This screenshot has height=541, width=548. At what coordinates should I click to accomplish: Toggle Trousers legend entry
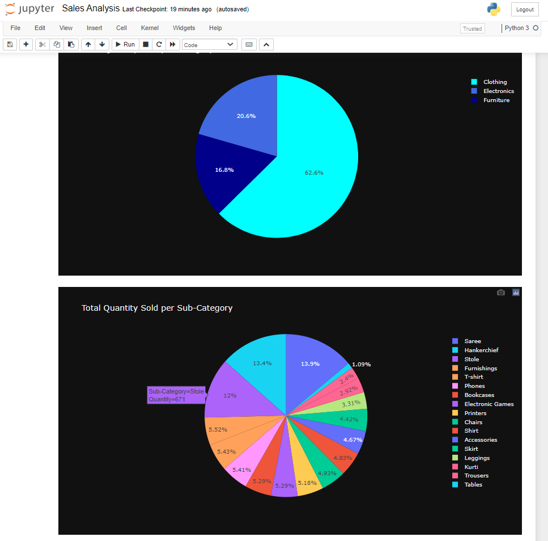(x=470, y=475)
